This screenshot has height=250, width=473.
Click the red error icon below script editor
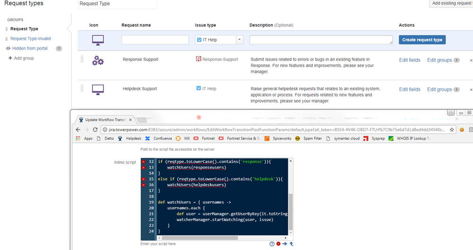tap(278, 244)
